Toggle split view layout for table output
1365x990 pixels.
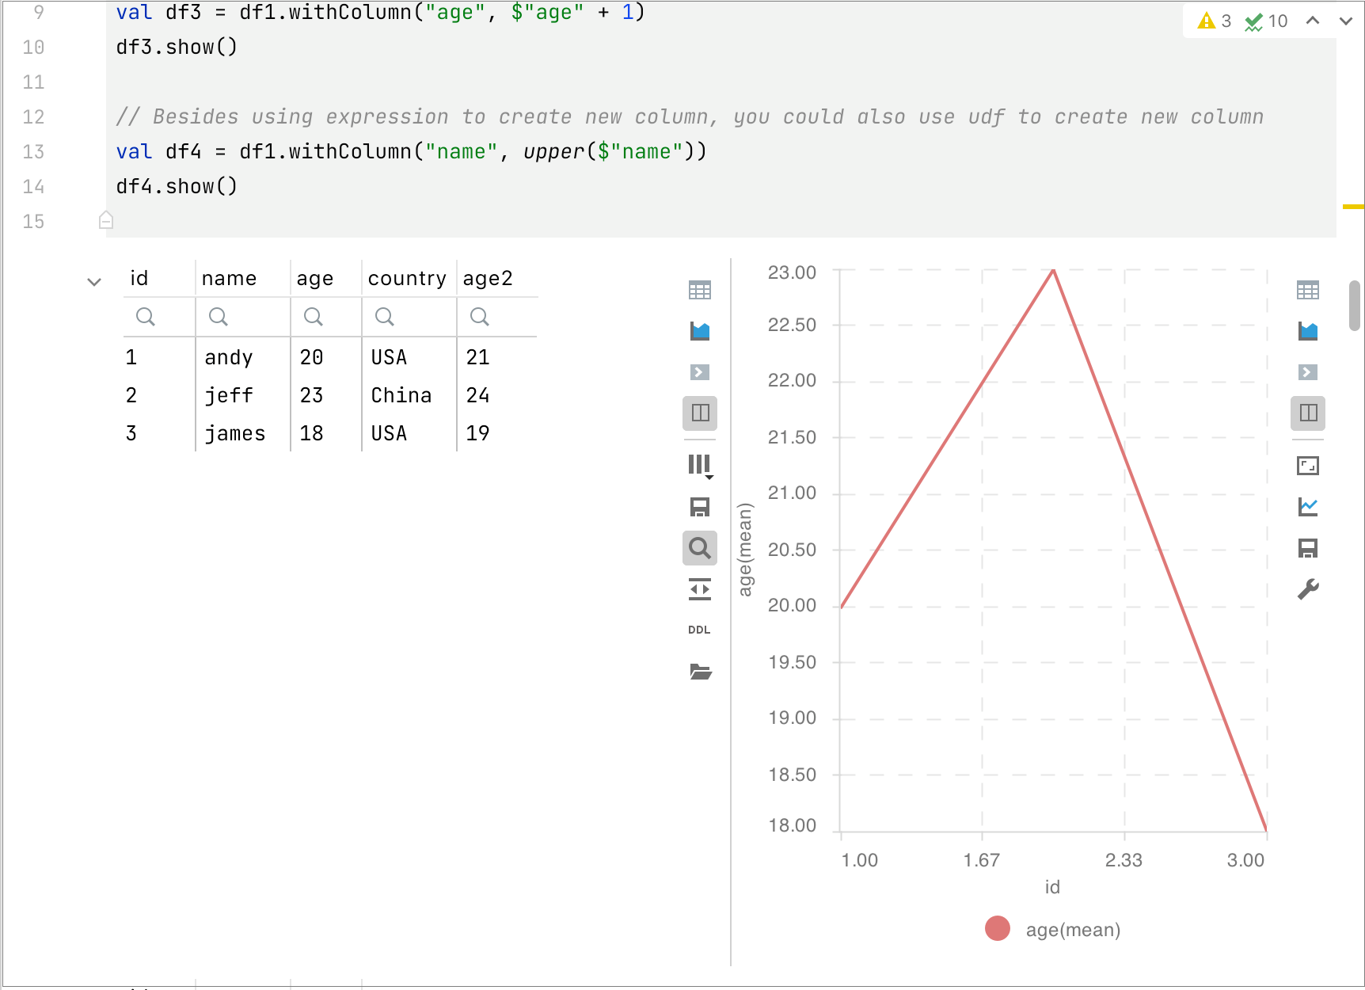699,413
